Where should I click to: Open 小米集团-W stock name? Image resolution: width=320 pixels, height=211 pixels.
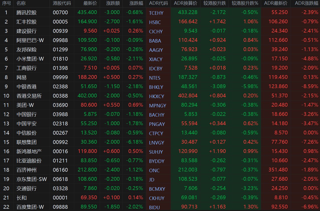coord(30,59)
